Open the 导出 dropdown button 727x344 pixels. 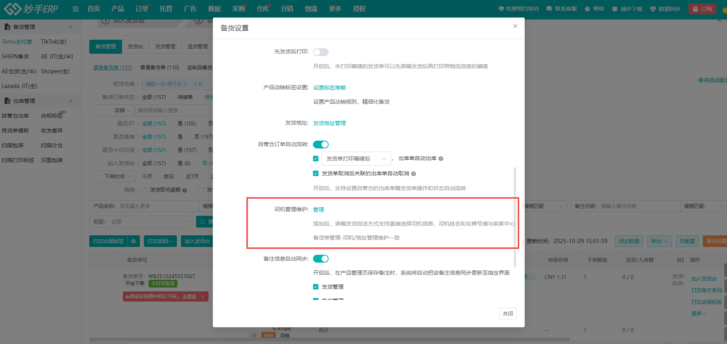pos(659,241)
